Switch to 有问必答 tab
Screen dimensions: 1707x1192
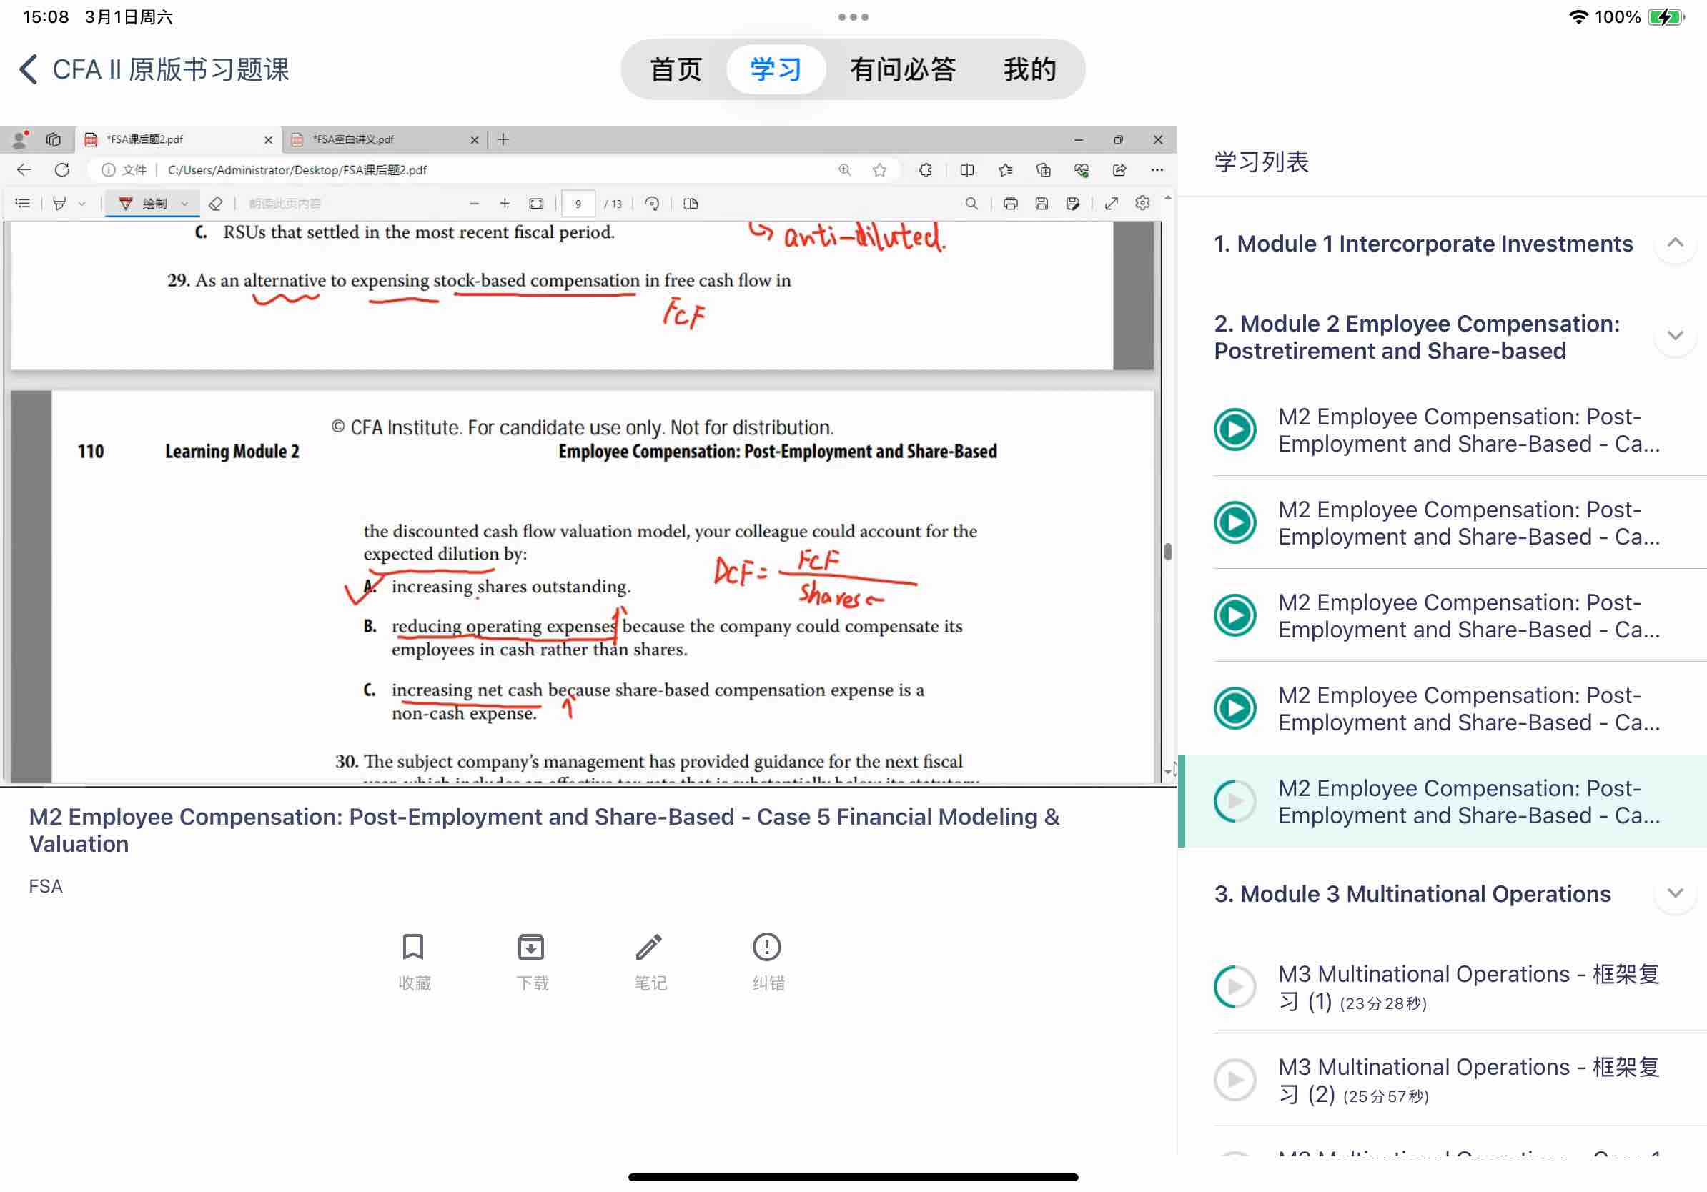903,69
